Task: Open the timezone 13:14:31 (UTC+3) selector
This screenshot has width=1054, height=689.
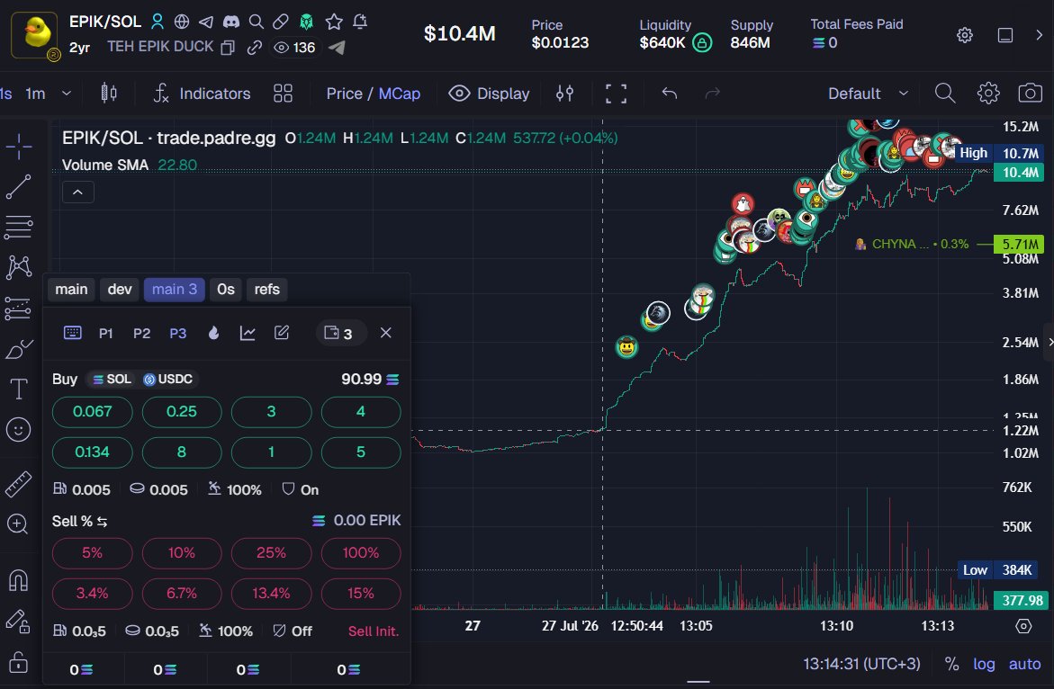Action: 861,664
